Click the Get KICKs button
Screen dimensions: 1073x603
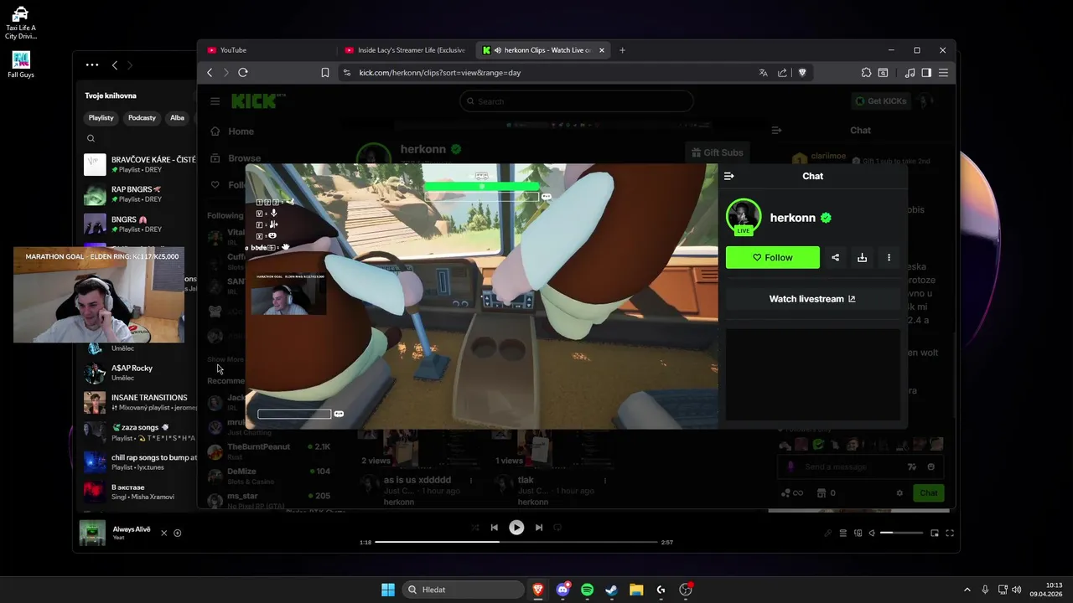[x=881, y=101]
